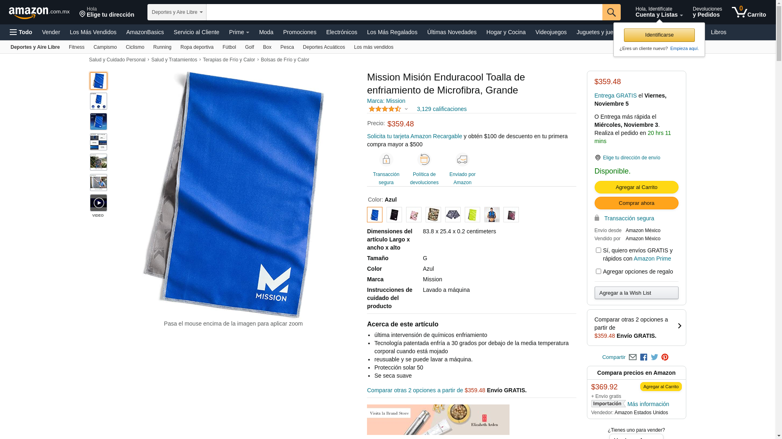Expand the Prime menu dropdown
This screenshot has height=439, width=782.
pyautogui.click(x=239, y=32)
